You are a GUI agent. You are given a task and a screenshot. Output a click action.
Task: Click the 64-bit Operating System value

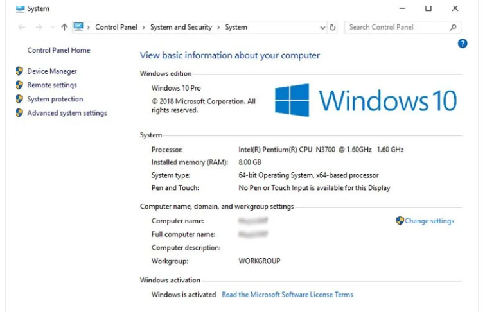(308, 175)
